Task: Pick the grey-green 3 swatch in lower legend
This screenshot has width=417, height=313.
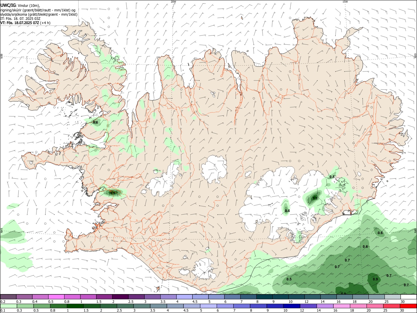Action: click(x=142, y=306)
